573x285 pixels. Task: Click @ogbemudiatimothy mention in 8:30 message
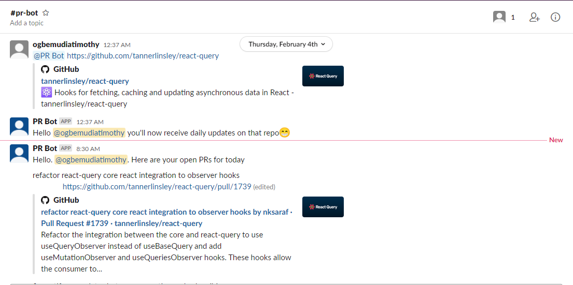click(x=91, y=160)
